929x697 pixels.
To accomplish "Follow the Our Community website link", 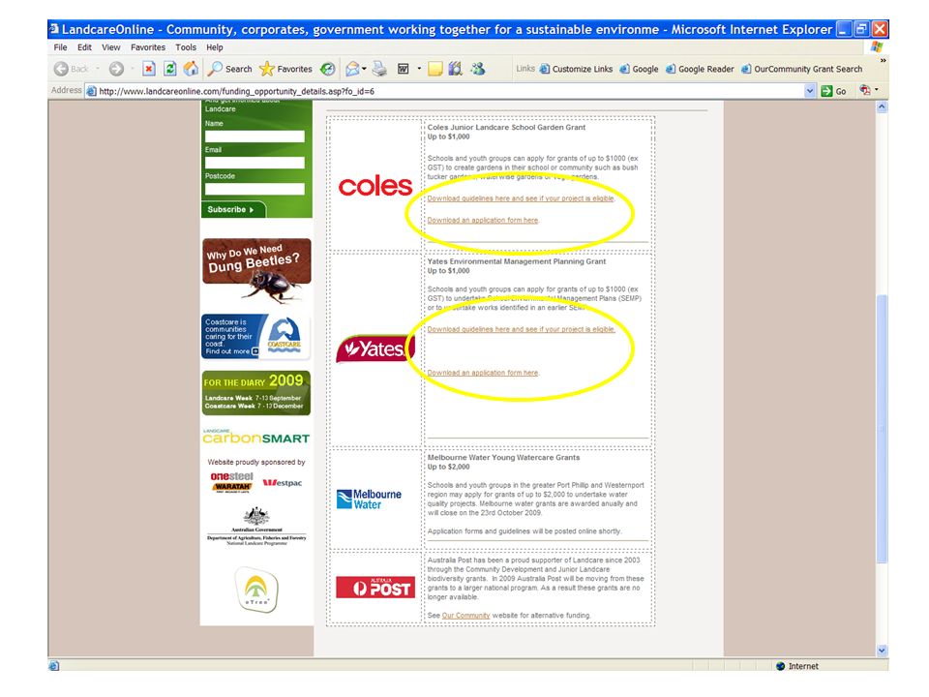I will pyautogui.click(x=465, y=616).
